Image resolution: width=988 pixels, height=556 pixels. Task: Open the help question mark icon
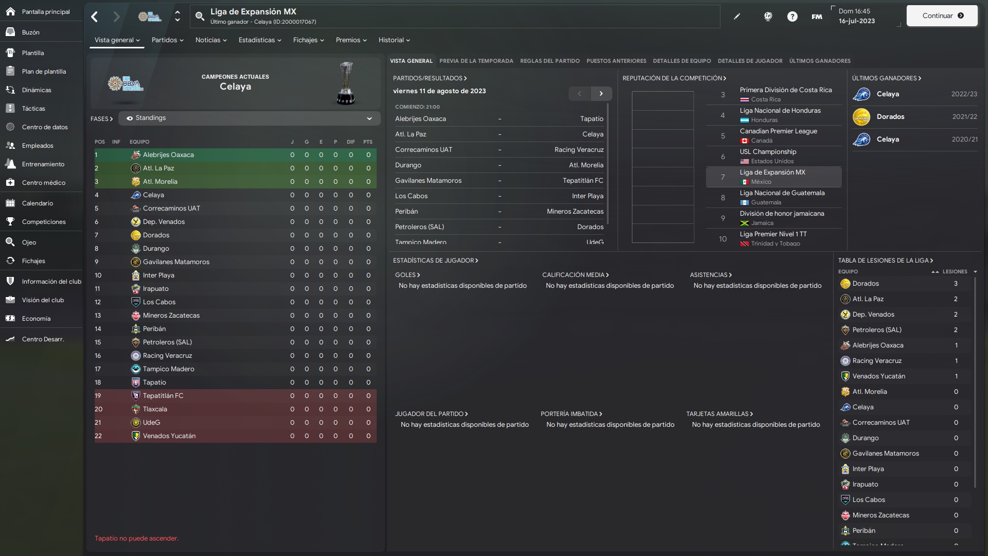(792, 16)
